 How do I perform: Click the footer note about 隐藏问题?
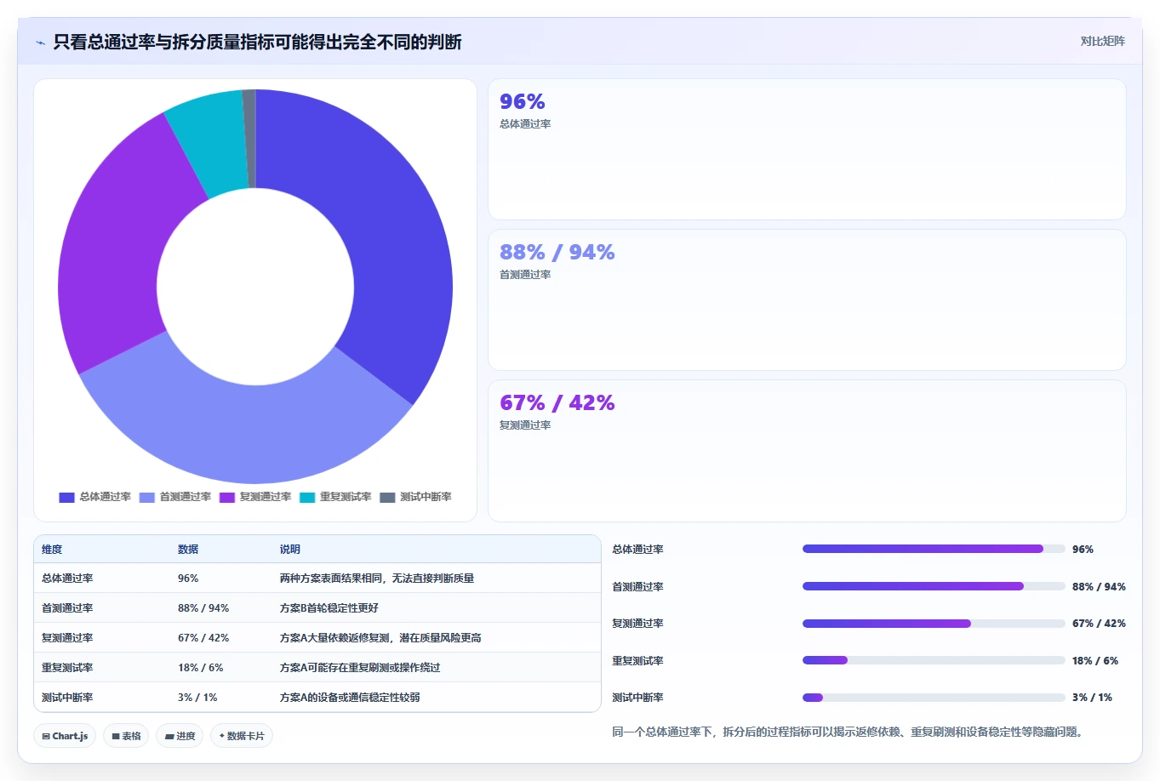click(x=849, y=732)
